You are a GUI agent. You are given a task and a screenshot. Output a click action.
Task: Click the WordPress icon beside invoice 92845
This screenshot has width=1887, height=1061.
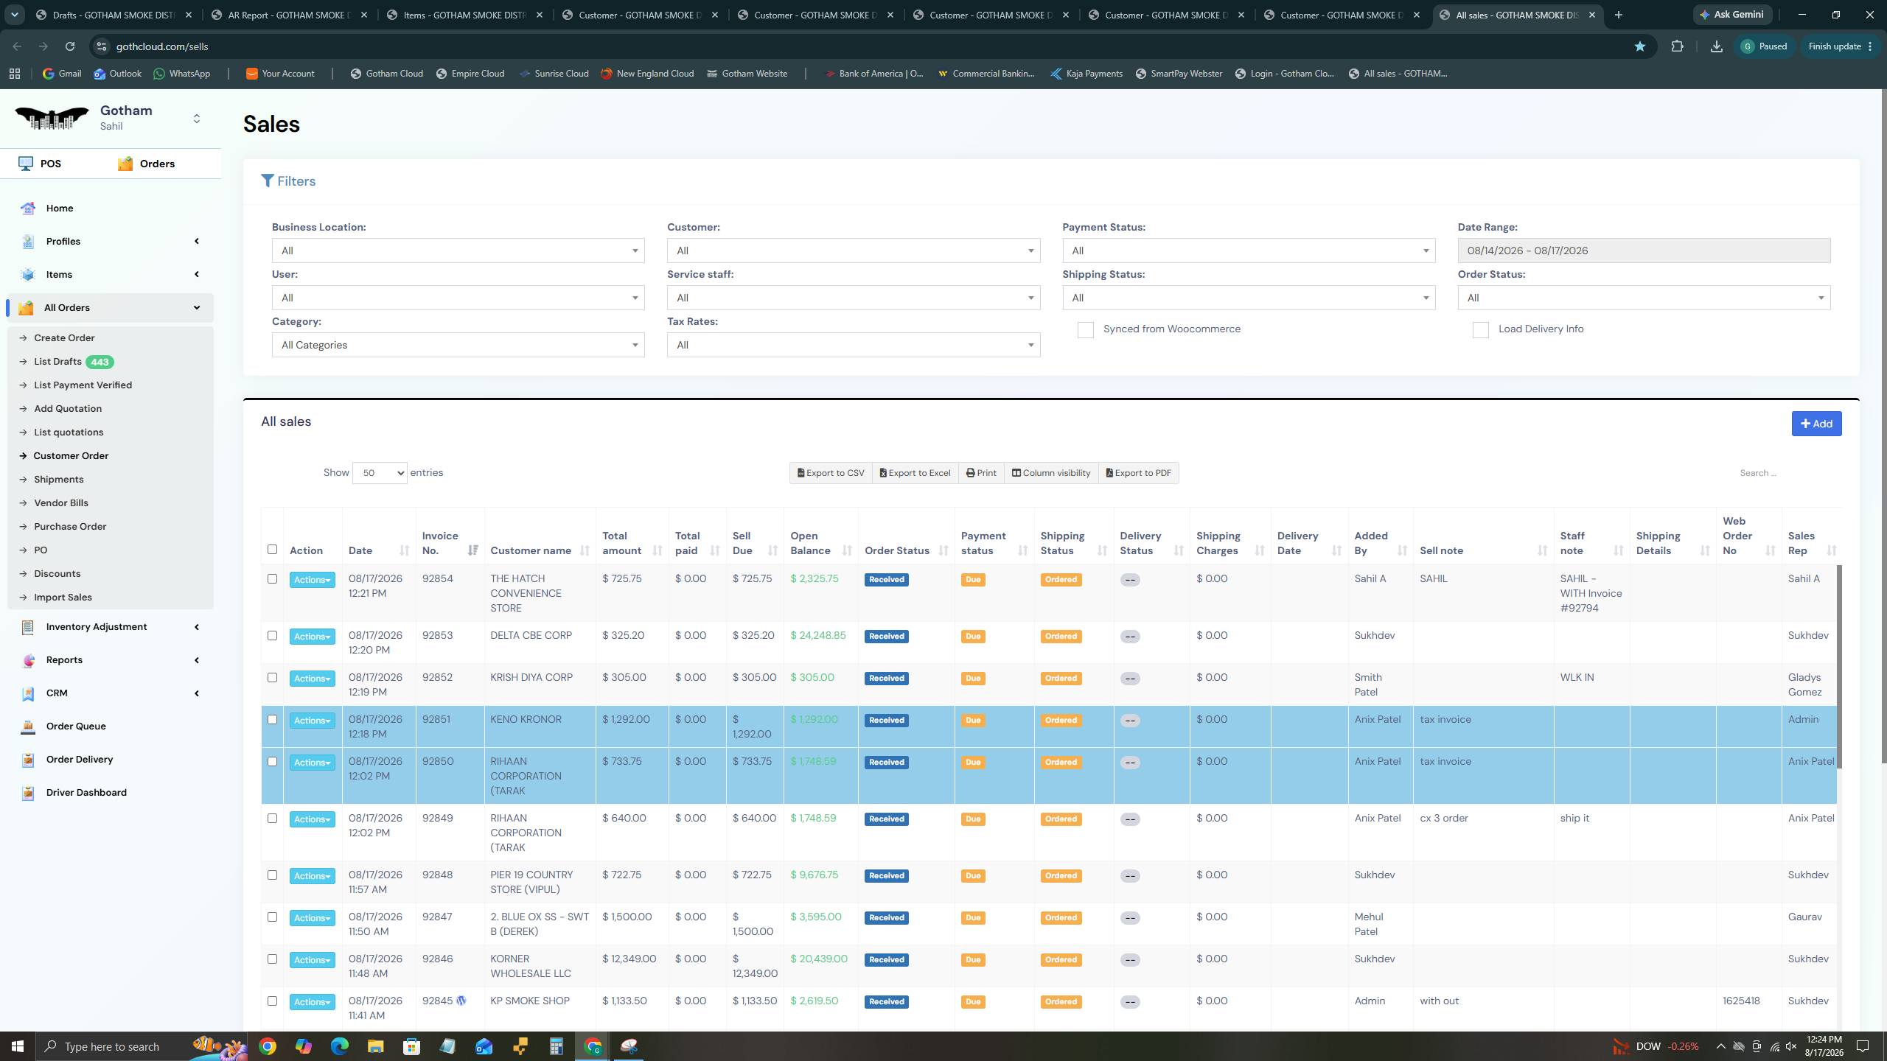[x=461, y=1001]
